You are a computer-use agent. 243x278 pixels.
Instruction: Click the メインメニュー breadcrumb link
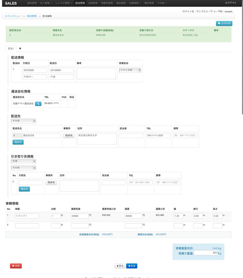(13, 16)
